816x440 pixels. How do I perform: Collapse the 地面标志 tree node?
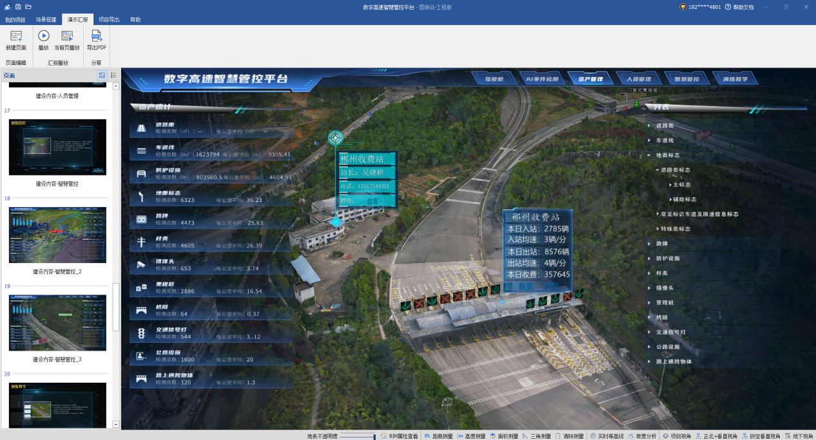click(649, 155)
